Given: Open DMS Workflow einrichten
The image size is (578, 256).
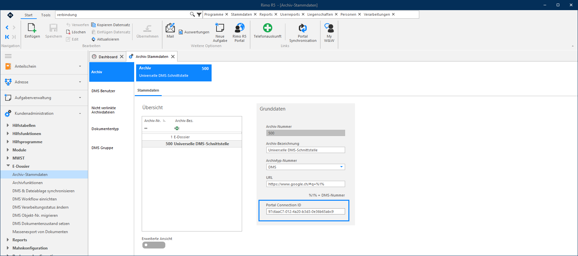Looking at the screenshot, I should tap(34, 199).
